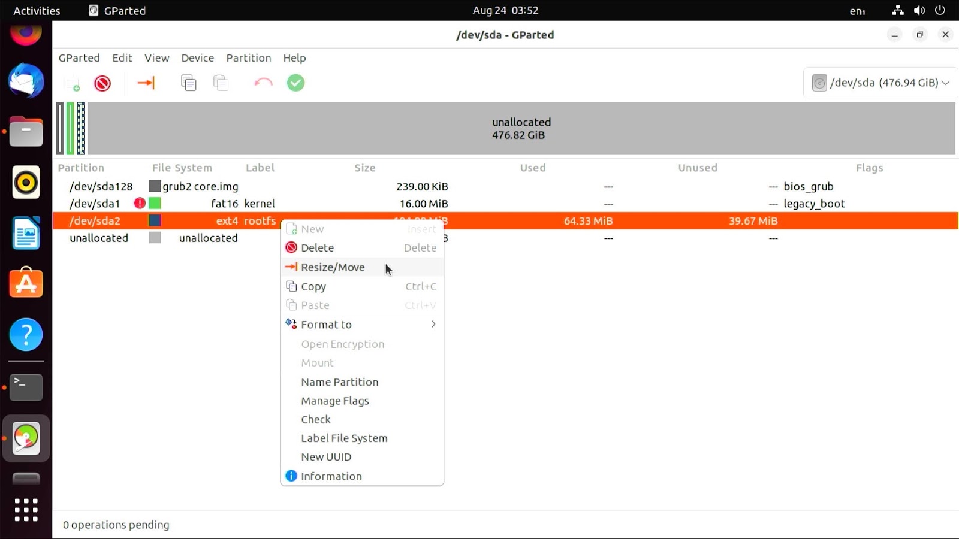This screenshot has width=959, height=539.
Task: Click the green fat16 color swatch on /dev/sda1
Action: coord(155,203)
